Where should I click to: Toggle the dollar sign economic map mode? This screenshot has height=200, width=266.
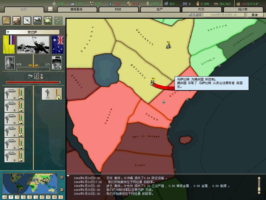(x=23, y=197)
